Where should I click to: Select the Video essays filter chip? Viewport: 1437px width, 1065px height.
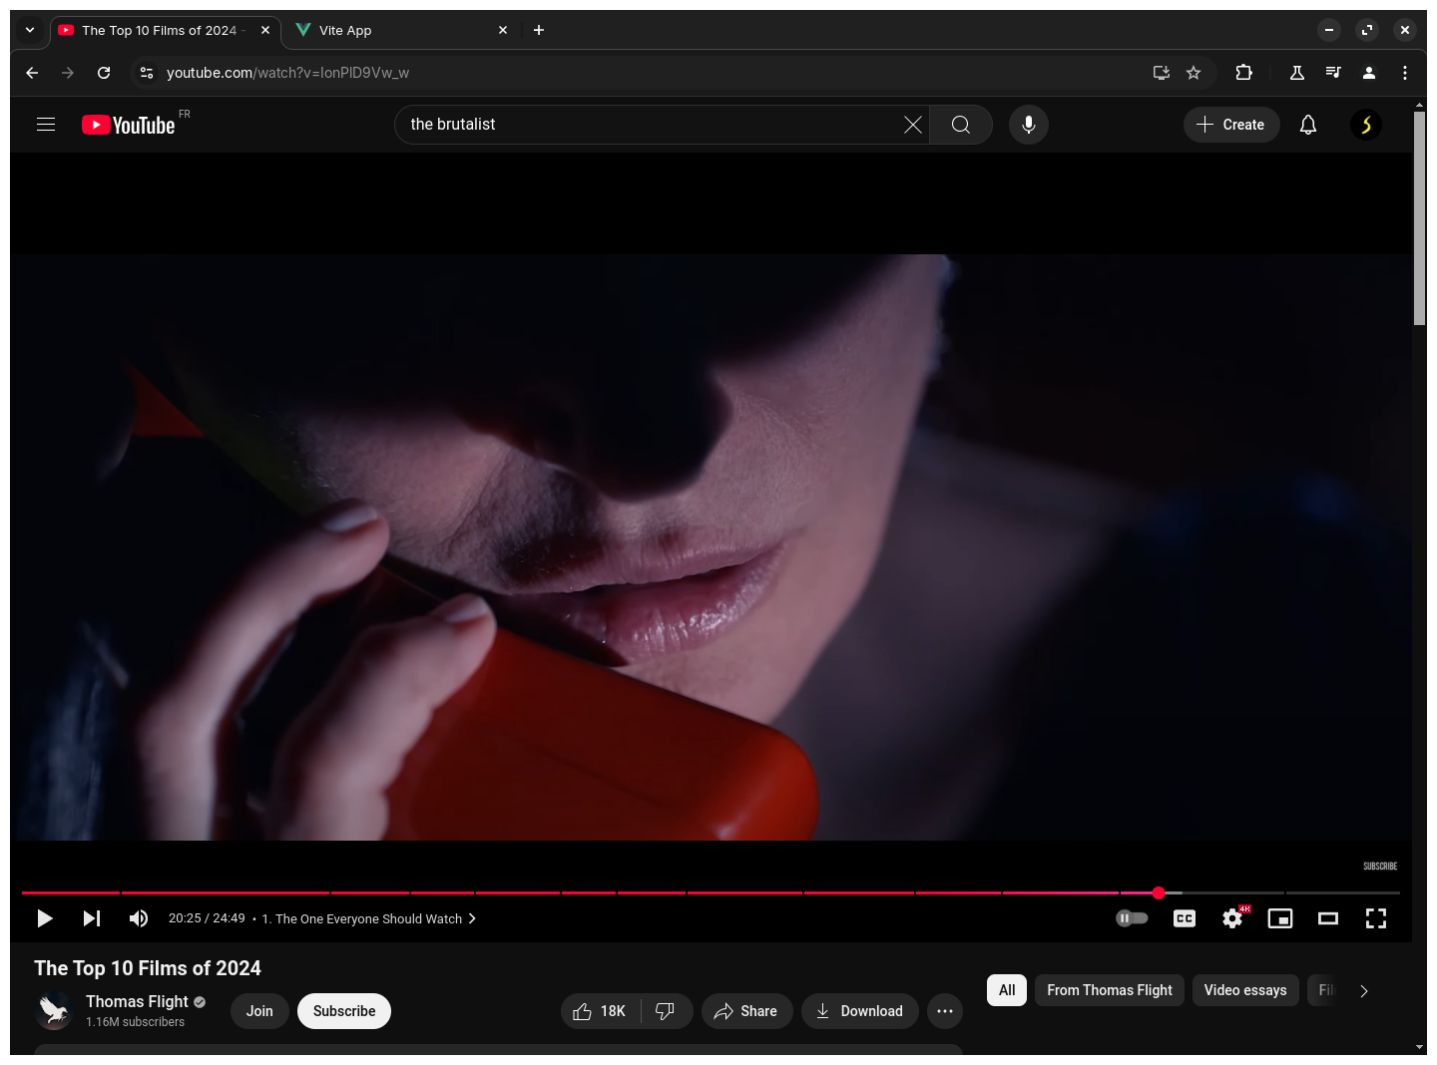pos(1244,990)
